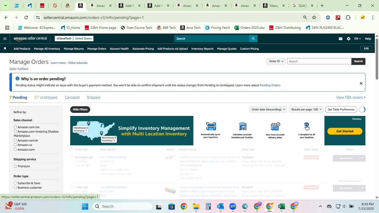Check the Amazon.ca sales channel

tap(15, 145)
